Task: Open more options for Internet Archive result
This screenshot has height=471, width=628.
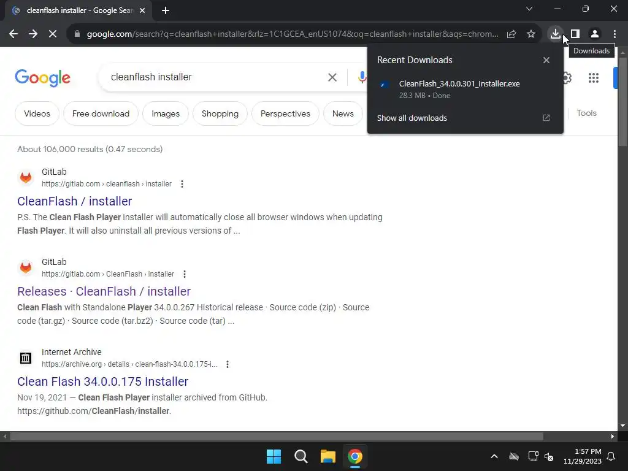Action: pos(227,364)
